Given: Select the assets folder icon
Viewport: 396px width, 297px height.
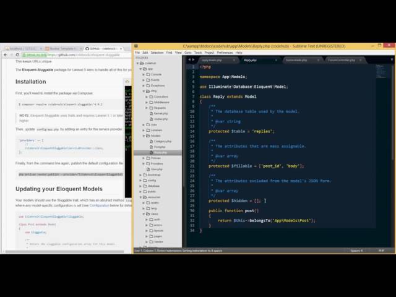Looking at the screenshot, I should pyautogui.click(x=148, y=202).
